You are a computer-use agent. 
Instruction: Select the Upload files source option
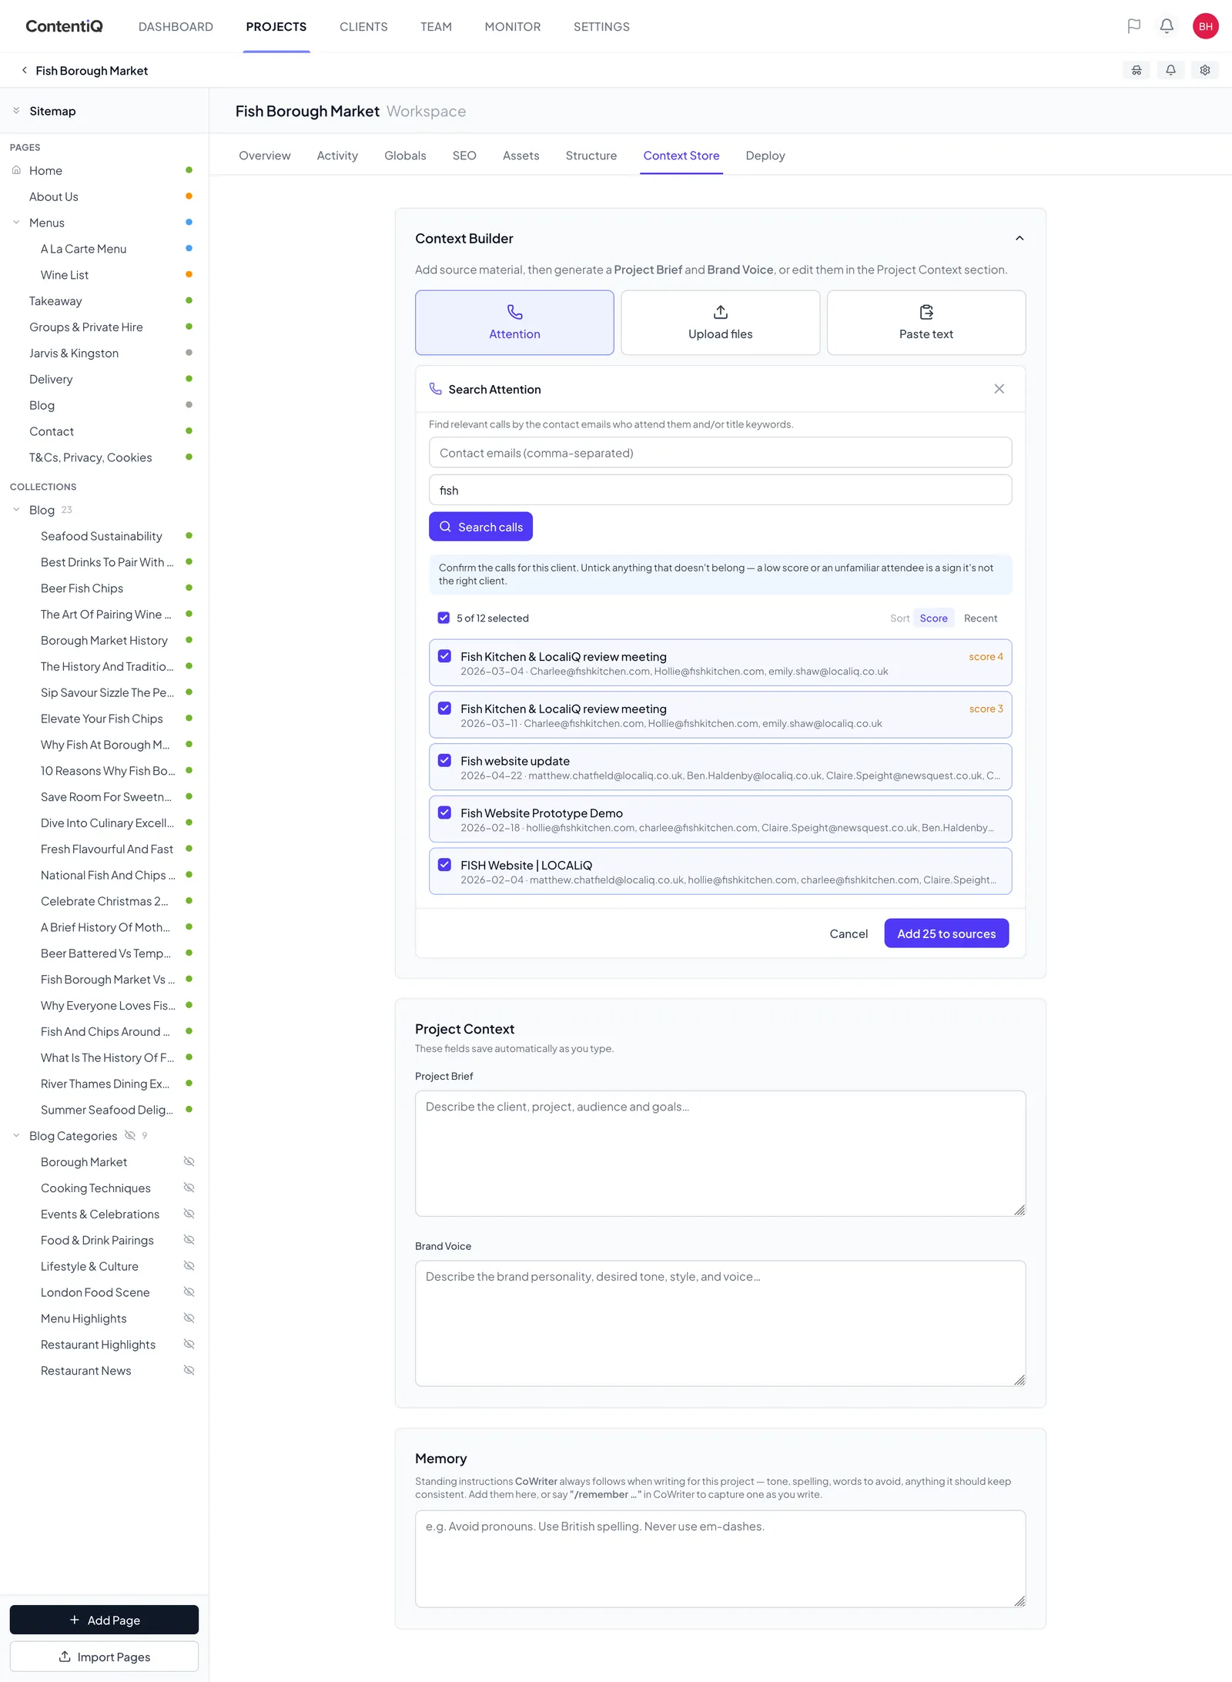point(720,323)
